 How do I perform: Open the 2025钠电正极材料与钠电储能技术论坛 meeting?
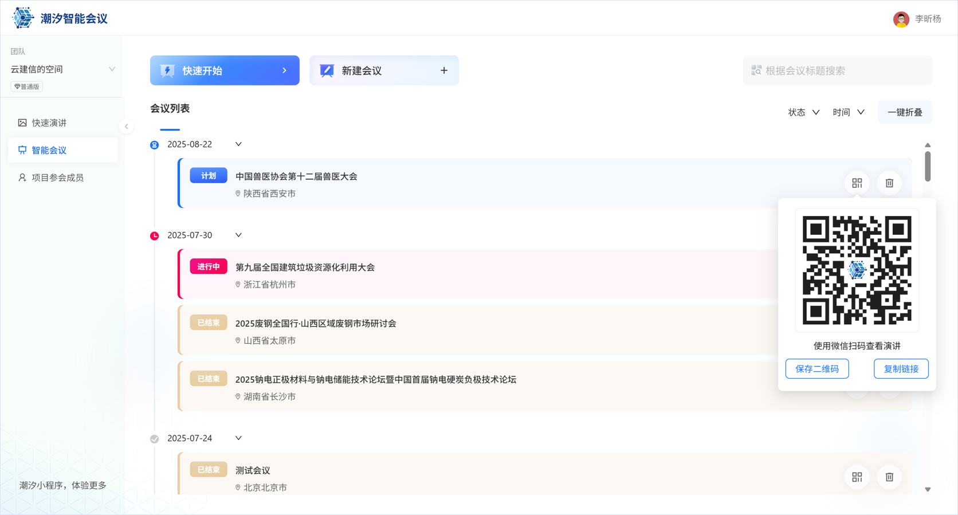376,380
